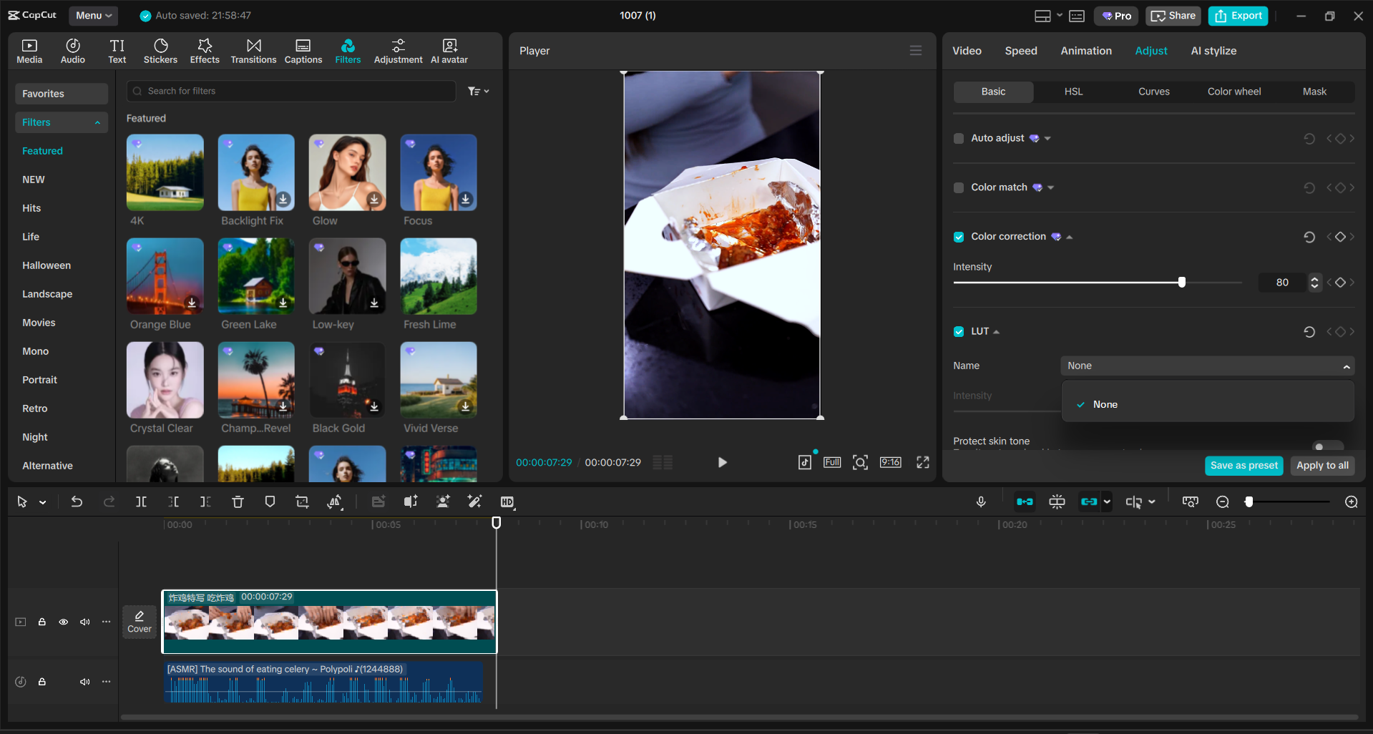1373x734 pixels.
Task: Click the Export button
Action: pyautogui.click(x=1237, y=15)
